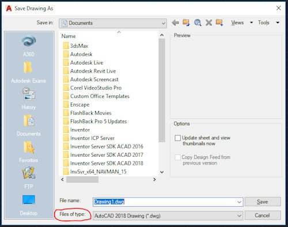Click the Delete (X) toolbar icon
The height and width of the screenshot is (227, 288).
209,22
